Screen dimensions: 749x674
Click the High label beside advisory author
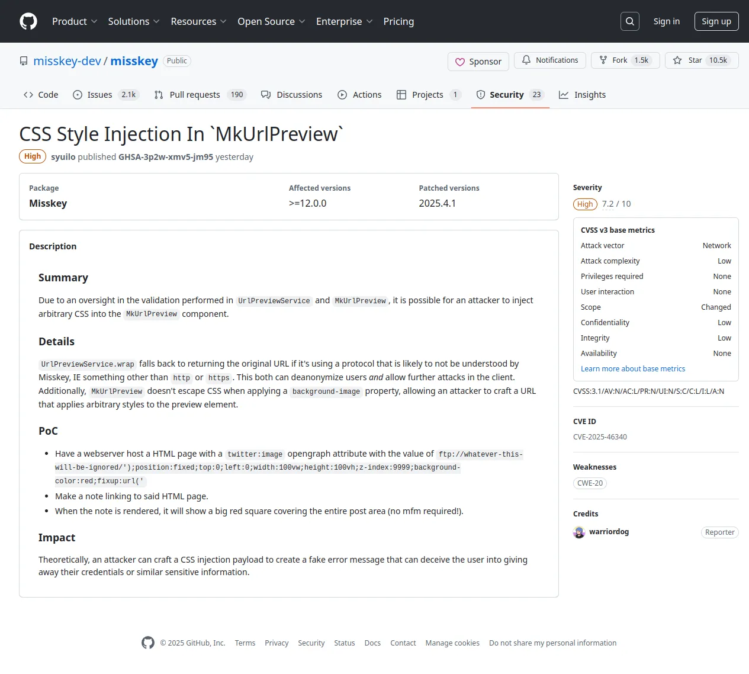pos(33,156)
